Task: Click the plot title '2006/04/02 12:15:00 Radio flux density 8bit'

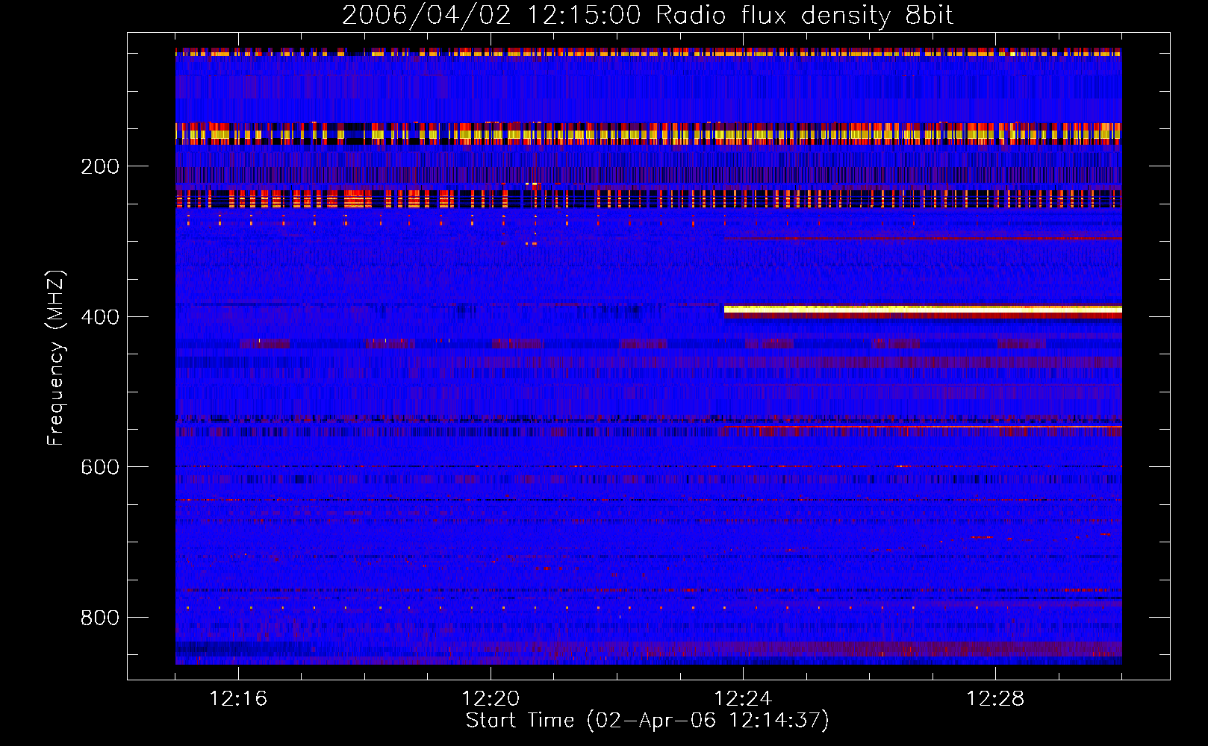Action: point(647,16)
